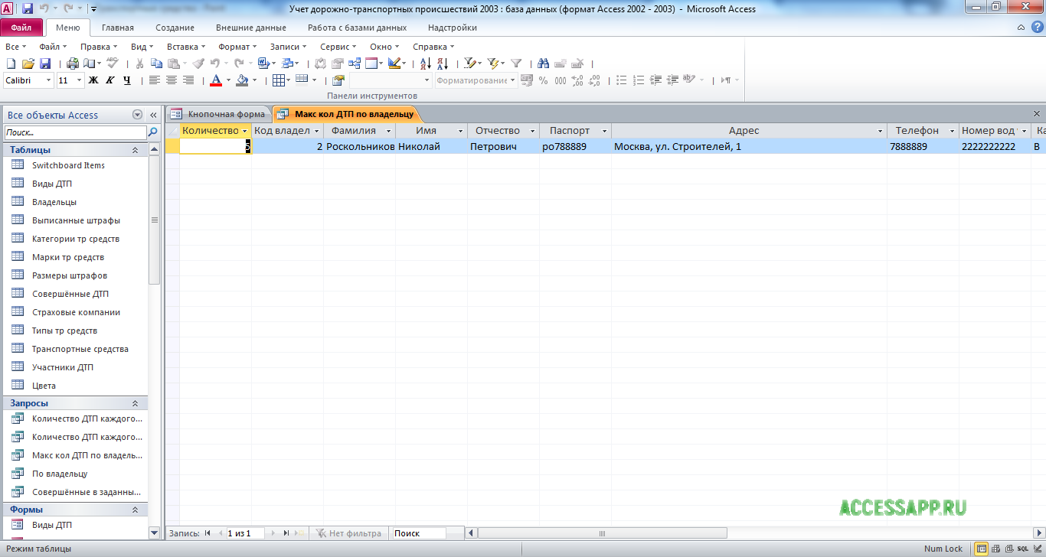This screenshot has height=557, width=1046.
Task: Toggle Underline (Ч) formatting
Action: (x=127, y=80)
